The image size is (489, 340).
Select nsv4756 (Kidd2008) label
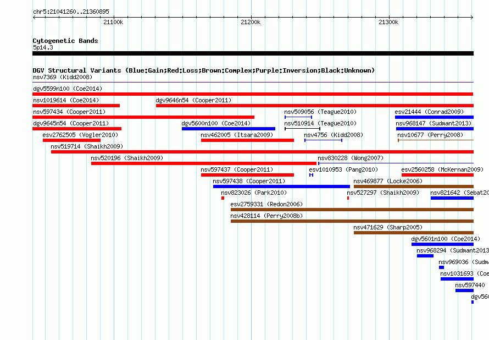[x=334, y=135]
